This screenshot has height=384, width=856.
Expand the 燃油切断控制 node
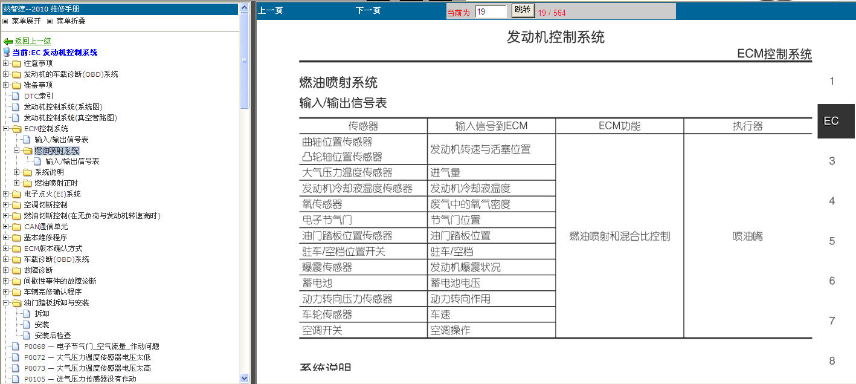tap(6, 216)
